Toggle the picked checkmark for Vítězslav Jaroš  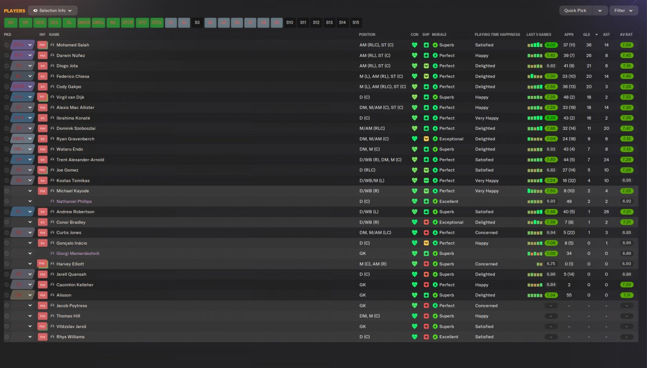coord(7,327)
